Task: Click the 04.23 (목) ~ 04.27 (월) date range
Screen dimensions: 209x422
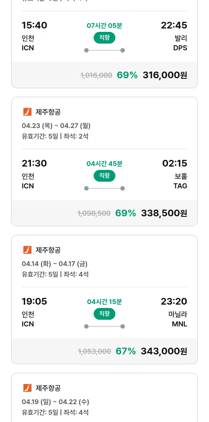Action: coord(56,126)
